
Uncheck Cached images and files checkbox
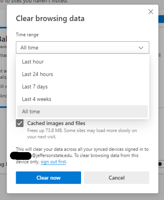20,123
